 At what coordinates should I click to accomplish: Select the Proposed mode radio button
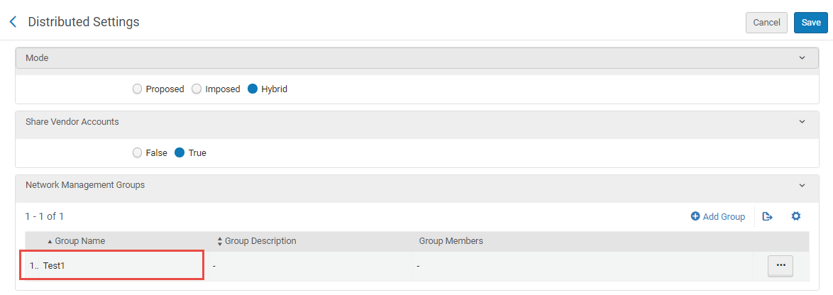[x=138, y=89]
